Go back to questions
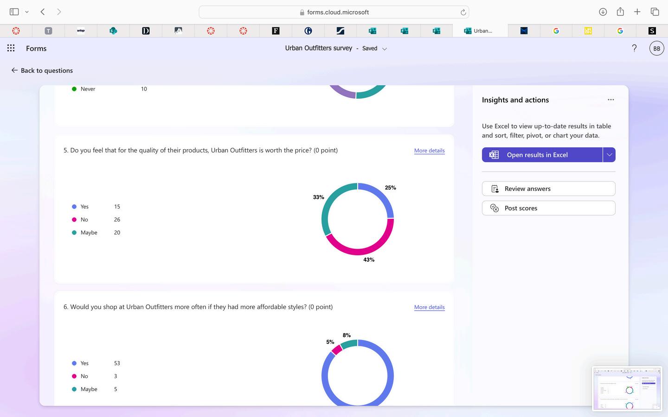668x417 pixels. (x=42, y=70)
